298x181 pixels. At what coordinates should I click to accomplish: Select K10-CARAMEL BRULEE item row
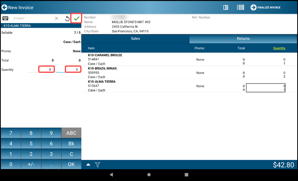(189, 59)
